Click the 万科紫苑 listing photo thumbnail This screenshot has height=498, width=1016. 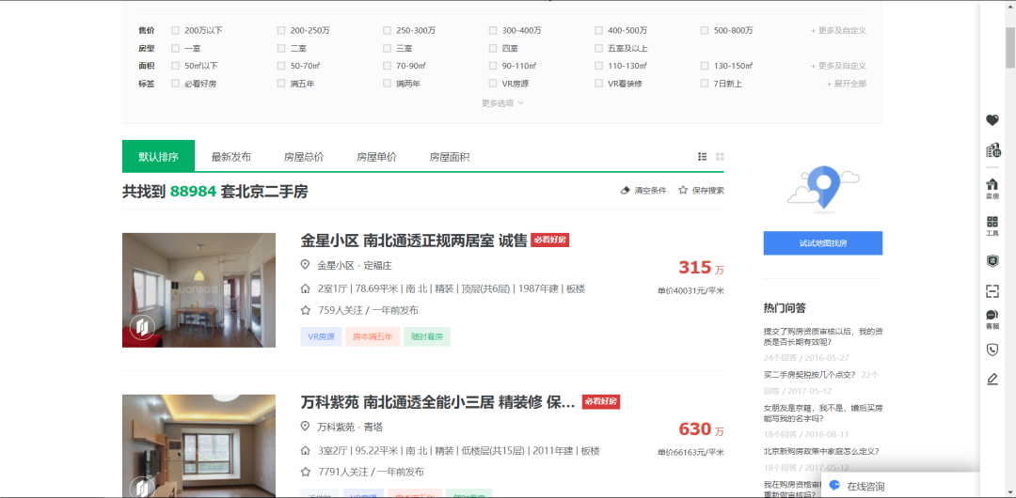pos(198,446)
